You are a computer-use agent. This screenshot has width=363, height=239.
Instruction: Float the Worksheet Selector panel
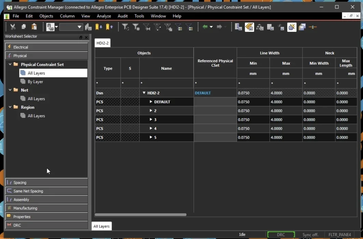[81, 37]
